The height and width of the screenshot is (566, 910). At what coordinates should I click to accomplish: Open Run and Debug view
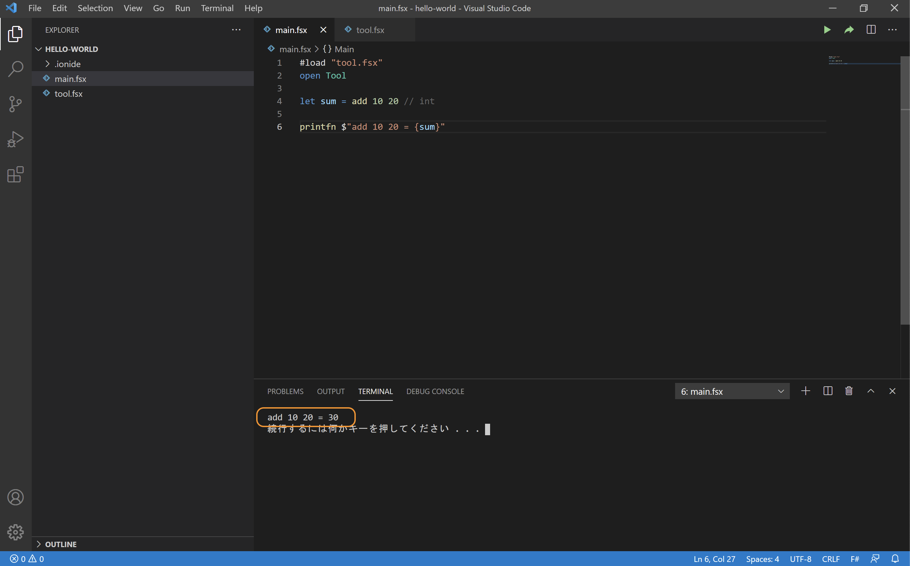pyautogui.click(x=16, y=139)
